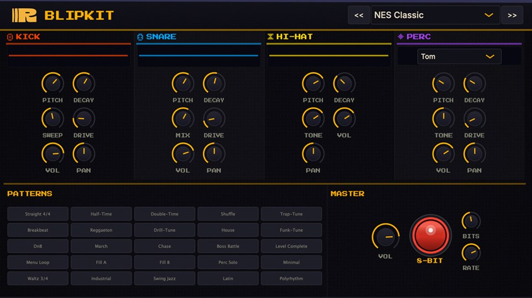
Task: Select the Straight 4/4 pattern
Action: click(38, 214)
